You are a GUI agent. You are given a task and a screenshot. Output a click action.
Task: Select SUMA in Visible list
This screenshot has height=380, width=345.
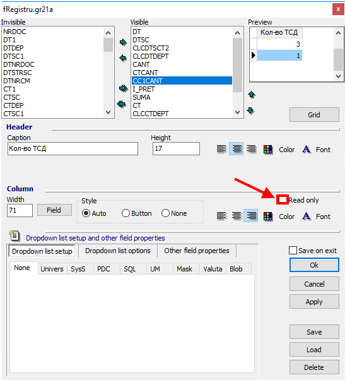[x=182, y=97]
